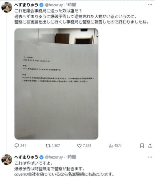Open more options menu on first tweet
The image size is (155, 180).
[150, 5]
